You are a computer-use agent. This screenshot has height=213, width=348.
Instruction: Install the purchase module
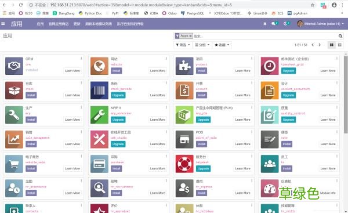click(x=117, y=168)
